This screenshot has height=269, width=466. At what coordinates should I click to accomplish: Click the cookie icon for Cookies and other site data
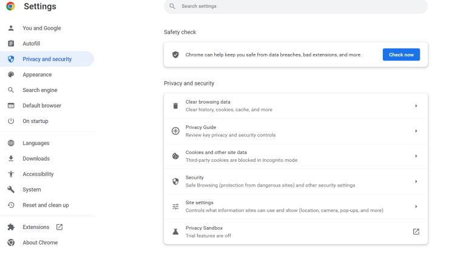(x=175, y=156)
